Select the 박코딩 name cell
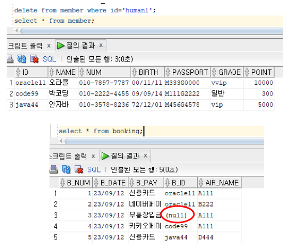This screenshot has width=291, height=252. (x=63, y=93)
